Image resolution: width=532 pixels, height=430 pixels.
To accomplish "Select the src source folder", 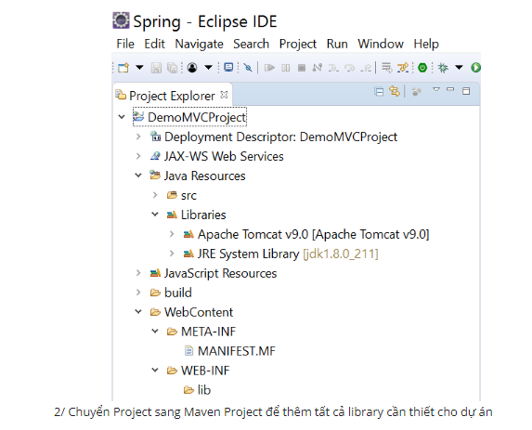I will click(x=182, y=195).
